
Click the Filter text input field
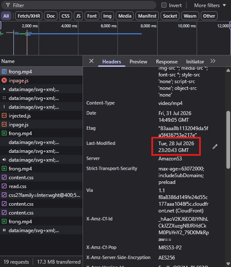coord(79,5)
